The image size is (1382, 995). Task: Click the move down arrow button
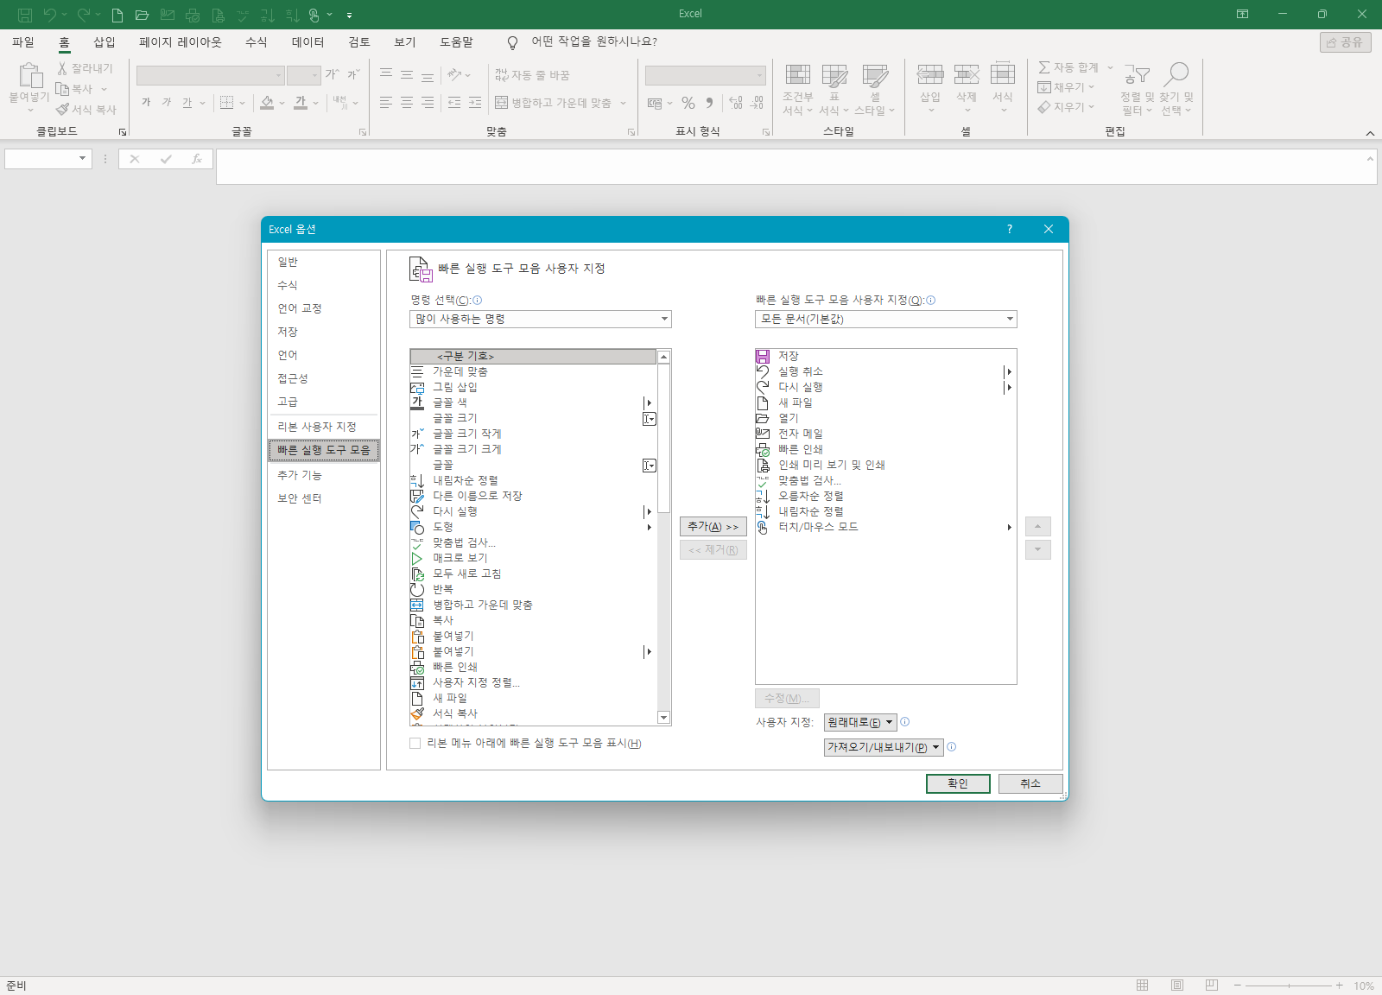(x=1037, y=549)
